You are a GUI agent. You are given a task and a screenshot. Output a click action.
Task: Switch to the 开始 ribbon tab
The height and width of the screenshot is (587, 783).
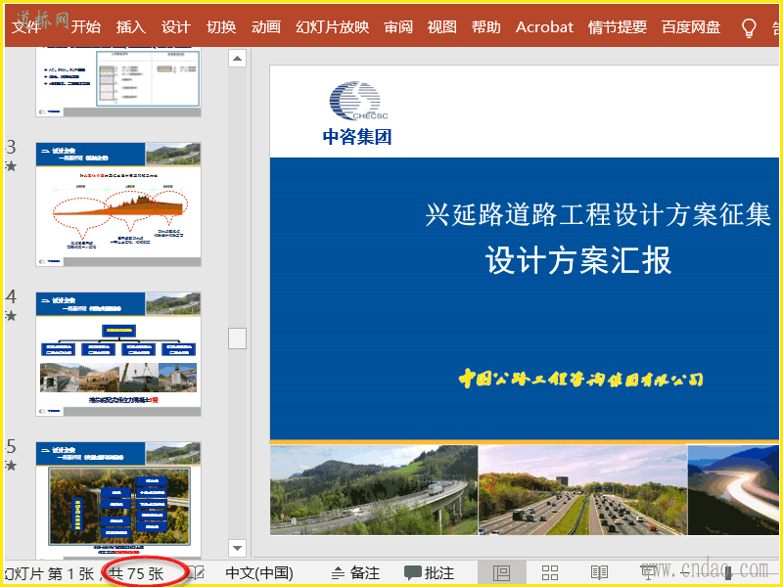(x=85, y=27)
